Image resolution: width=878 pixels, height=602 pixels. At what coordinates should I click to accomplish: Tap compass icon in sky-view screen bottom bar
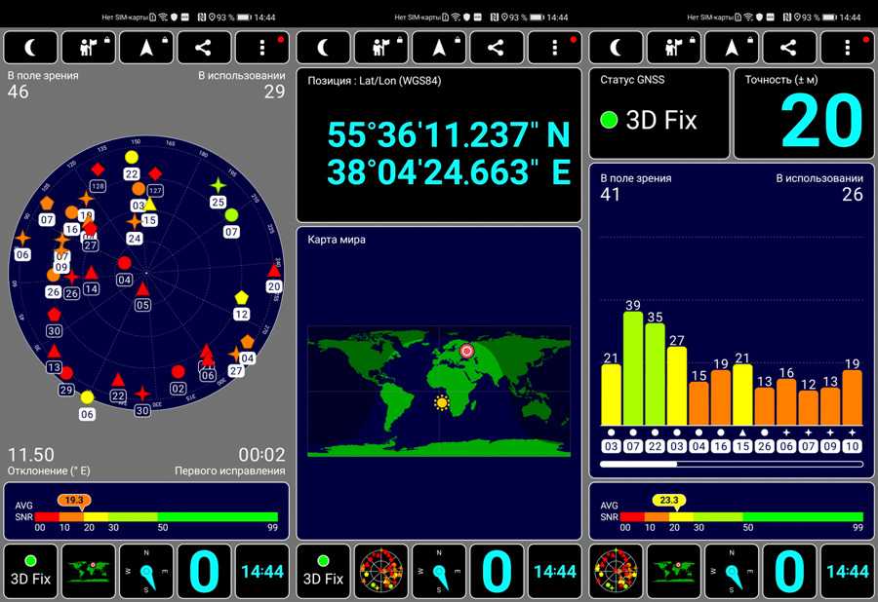146,571
